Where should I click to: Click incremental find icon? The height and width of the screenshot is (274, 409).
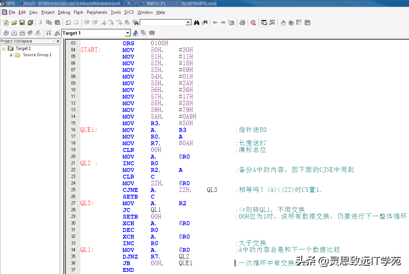(205, 23)
